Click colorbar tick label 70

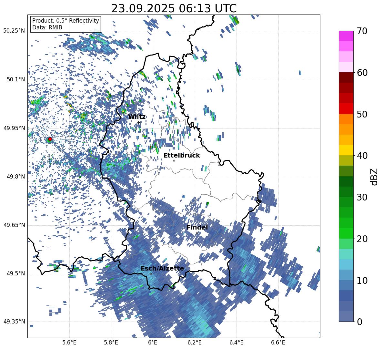tap(362, 31)
